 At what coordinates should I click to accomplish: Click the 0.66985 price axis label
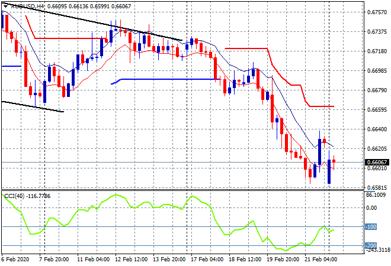coord(377,71)
